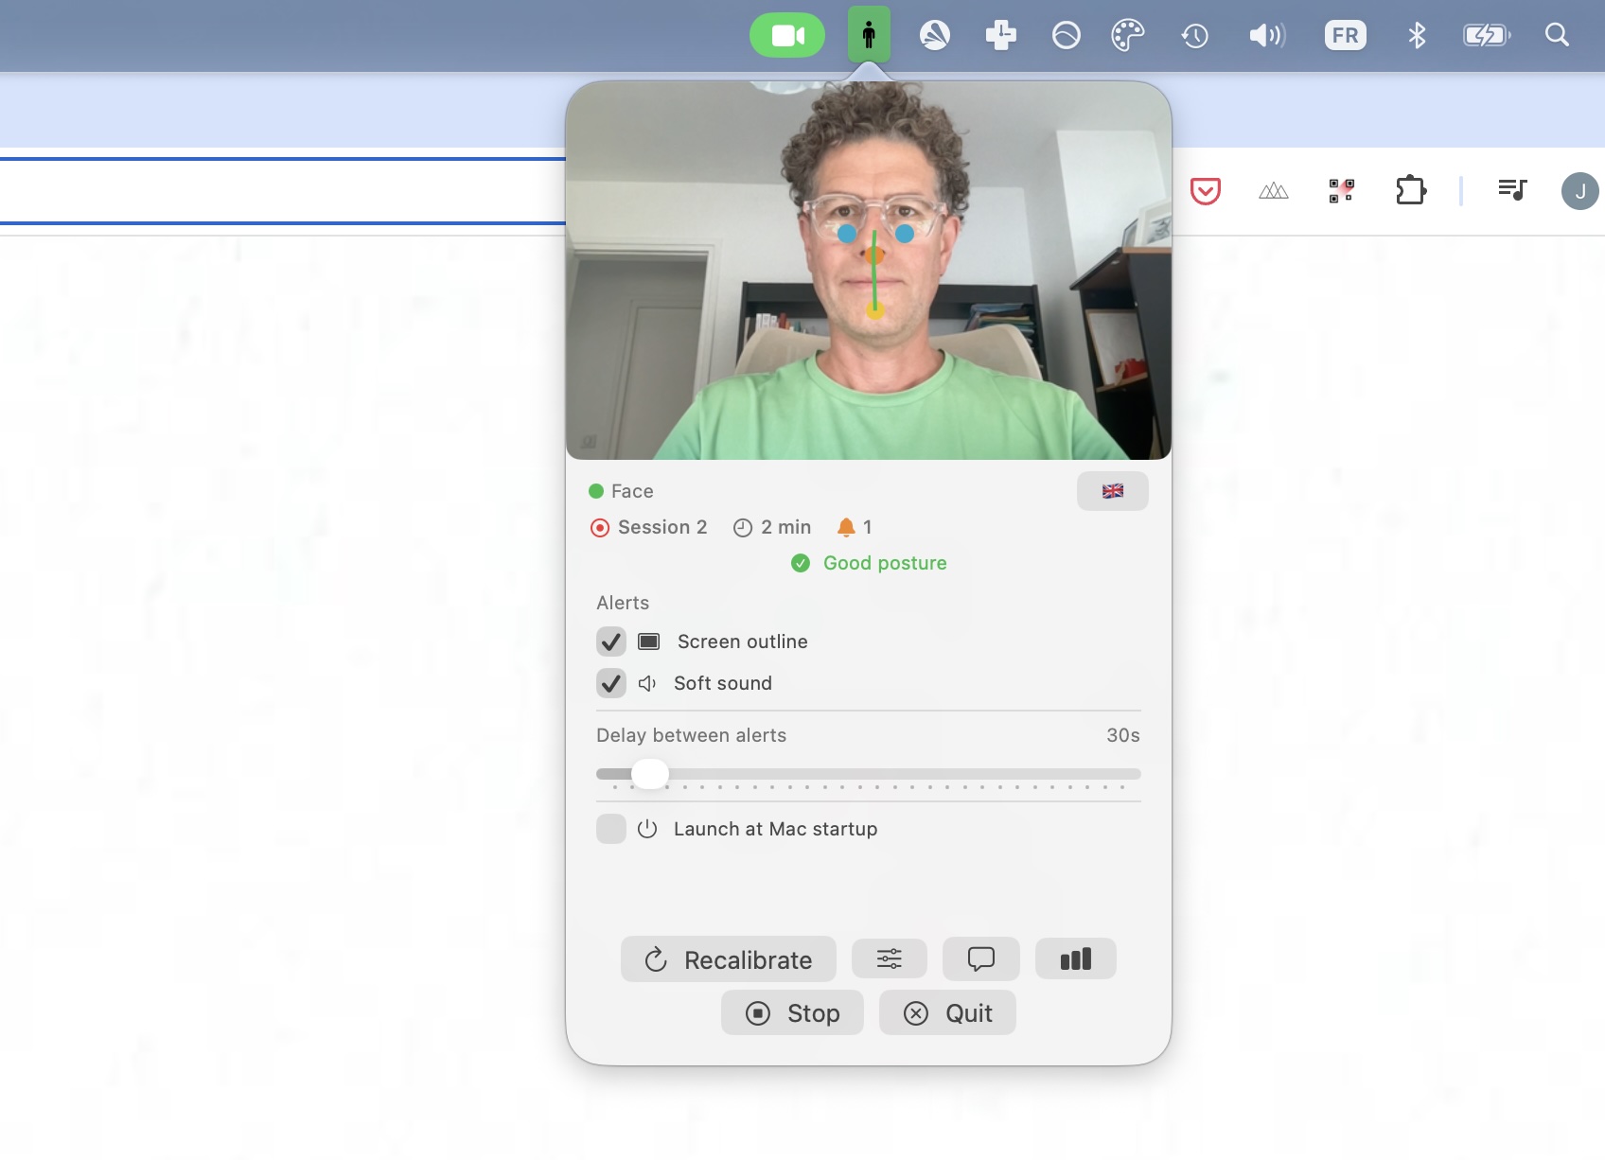Open the FR input source menu
Screen dimensions: 1605x1160
coord(1345,36)
